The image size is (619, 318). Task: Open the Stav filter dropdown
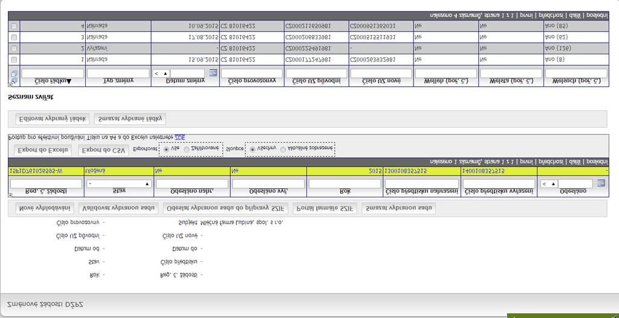(x=119, y=184)
